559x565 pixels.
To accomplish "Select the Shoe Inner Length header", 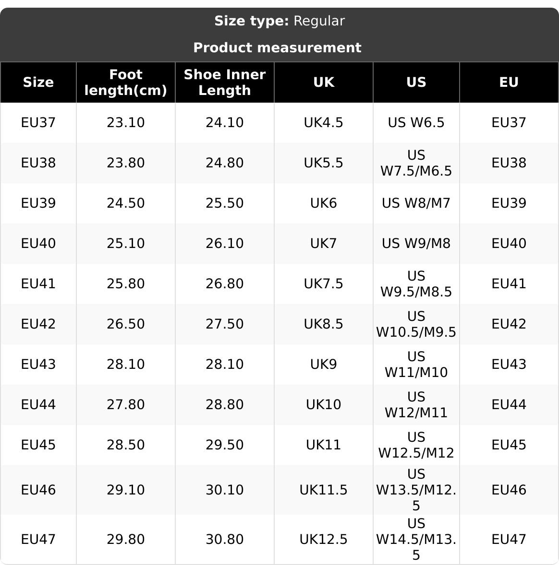I will pos(225,82).
